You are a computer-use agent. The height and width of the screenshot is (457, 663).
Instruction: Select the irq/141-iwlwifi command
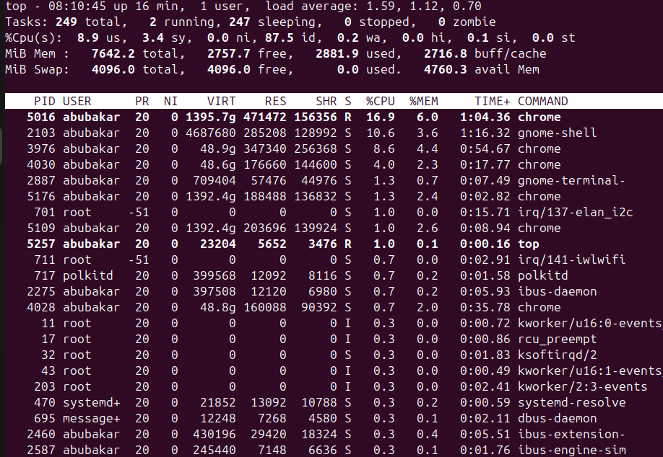[x=571, y=259]
